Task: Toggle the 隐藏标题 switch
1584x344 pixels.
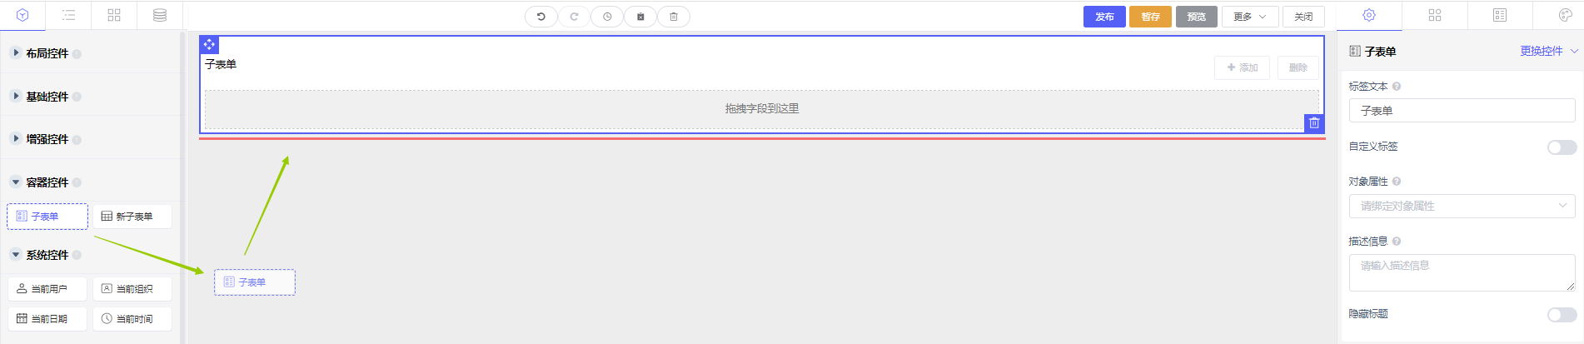Action: 1562,315
